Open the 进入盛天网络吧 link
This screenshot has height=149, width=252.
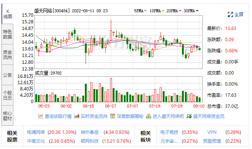[x=168, y=116]
